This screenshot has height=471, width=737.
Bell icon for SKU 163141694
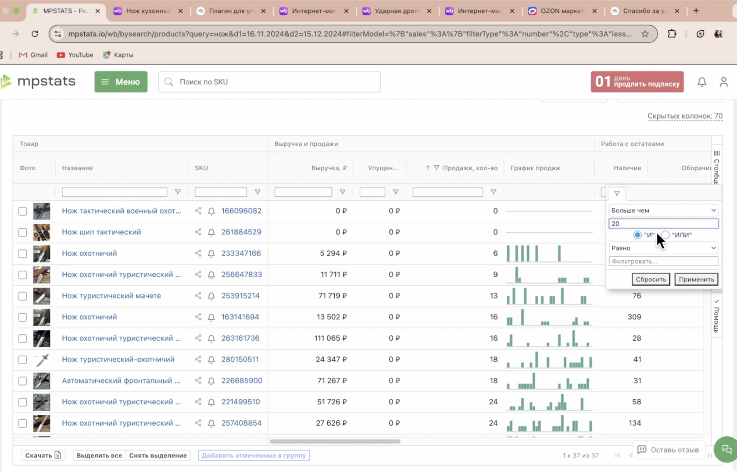(x=211, y=317)
